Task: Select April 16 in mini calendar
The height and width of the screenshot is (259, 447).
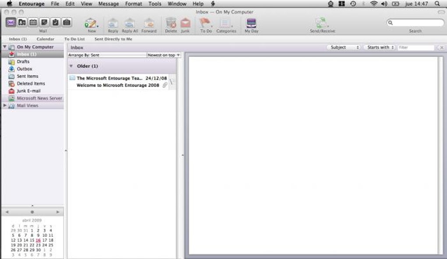Action: tap(38, 240)
